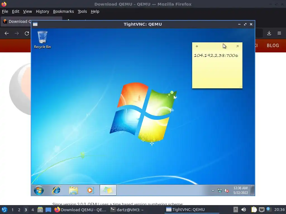Open the Windows clock showing 12:36 AM
Screen dimensions: 286x214
pos(240,190)
